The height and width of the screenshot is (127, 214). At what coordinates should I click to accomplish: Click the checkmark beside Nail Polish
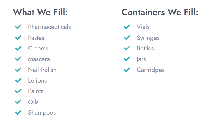pyautogui.click(x=18, y=70)
